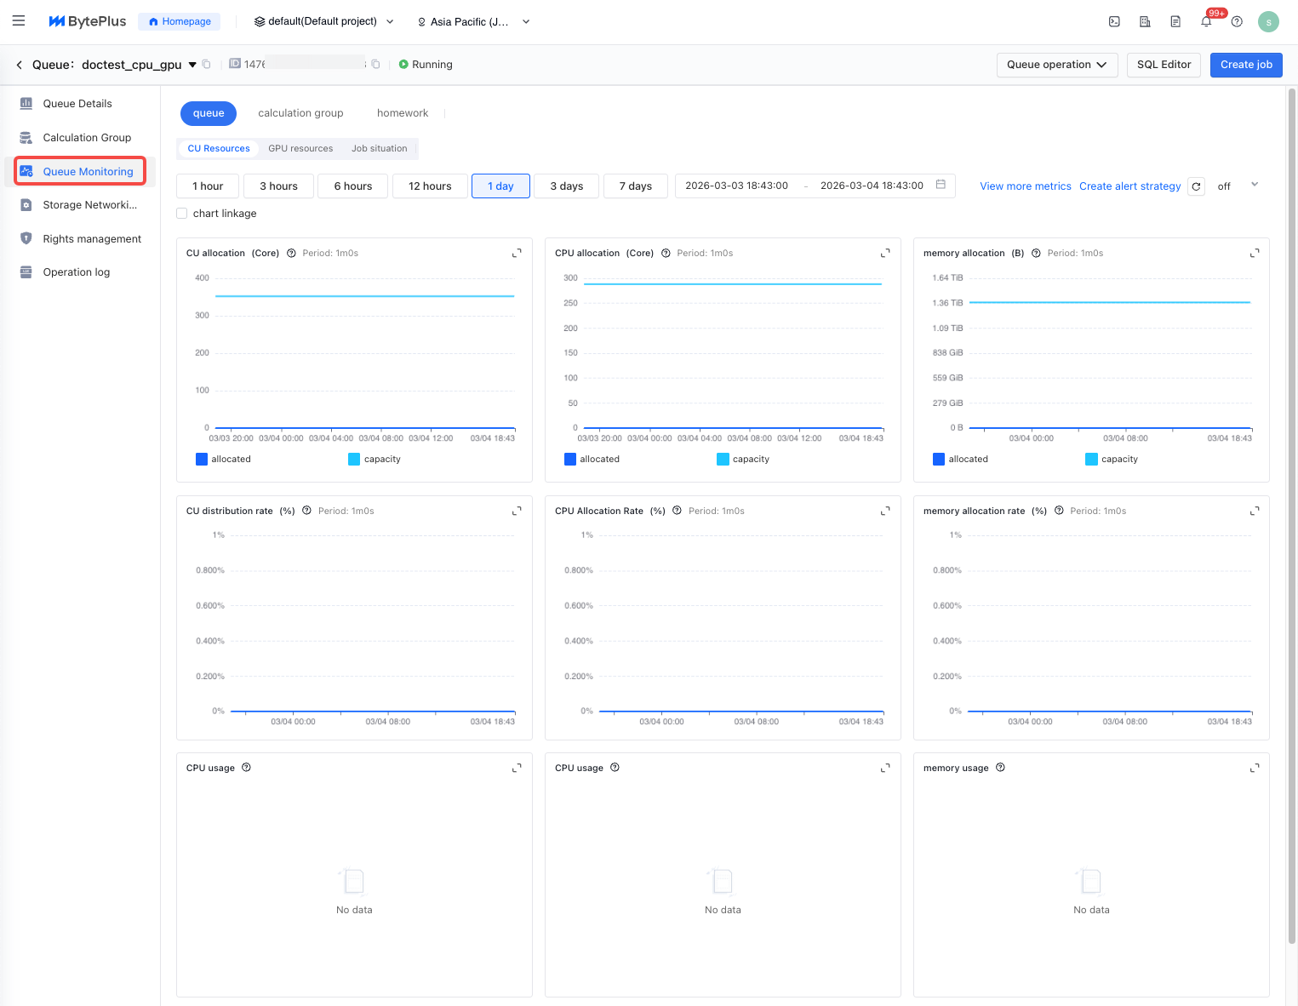Open the Queue operation dropdown

click(1056, 65)
